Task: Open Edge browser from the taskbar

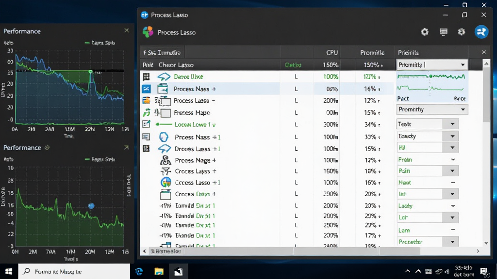Action: point(139,271)
